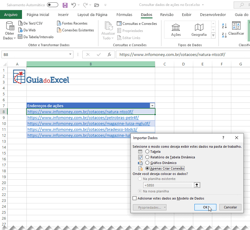Apply the Geografia data type
The height and width of the screenshot is (230, 250).
(199, 30)
